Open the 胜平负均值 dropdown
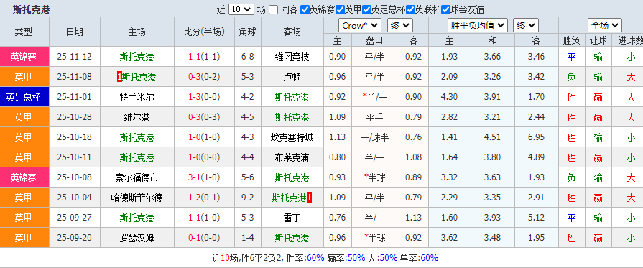The height and width of the screenshot is (268, 643). [x=477, y=25]
